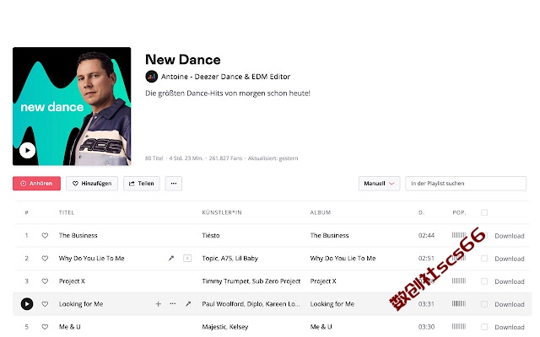
Task: Play the track Looking for Me
Action: [27, 304]
